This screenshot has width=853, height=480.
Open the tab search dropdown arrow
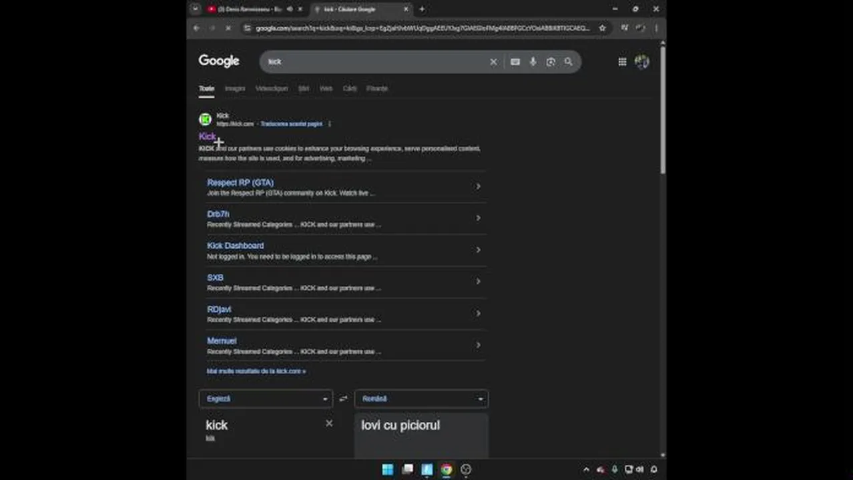pos(195,9)
